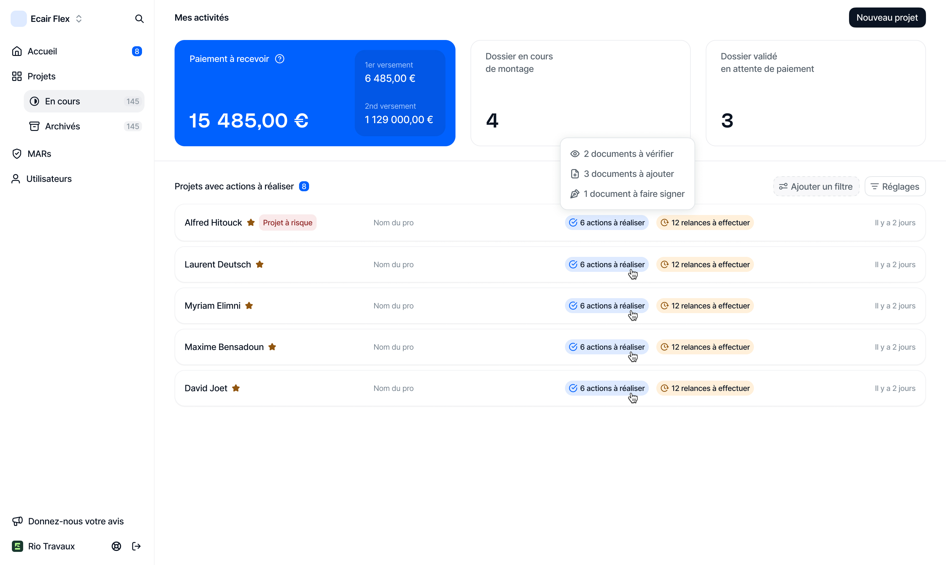Click Myriam Elimni's 12 relances badge
This screenshot has width=946, height=565.
click(704, 306)
